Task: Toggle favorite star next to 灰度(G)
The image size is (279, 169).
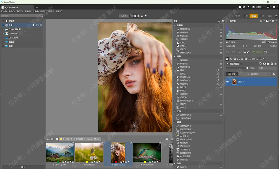Action: pos(221,46)
